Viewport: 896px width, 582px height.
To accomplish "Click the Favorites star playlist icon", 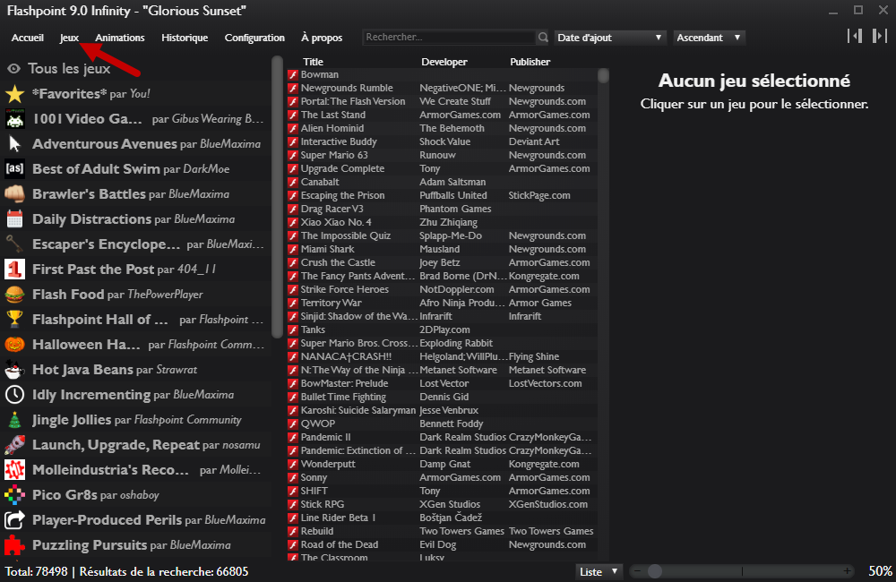I will pos(15,94).
